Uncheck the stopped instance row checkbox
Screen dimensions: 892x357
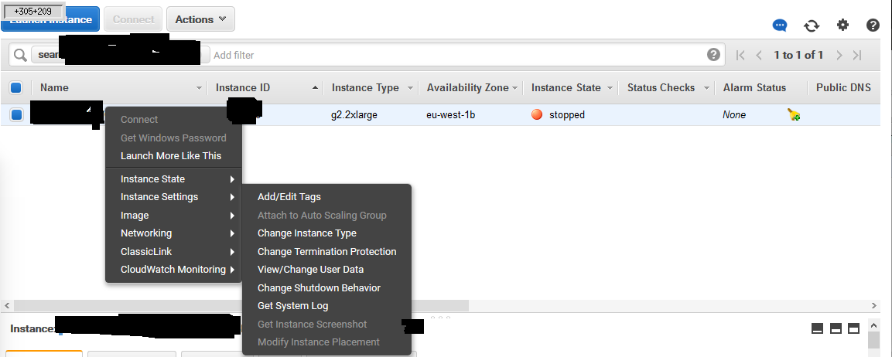click(x=16, y=115)
